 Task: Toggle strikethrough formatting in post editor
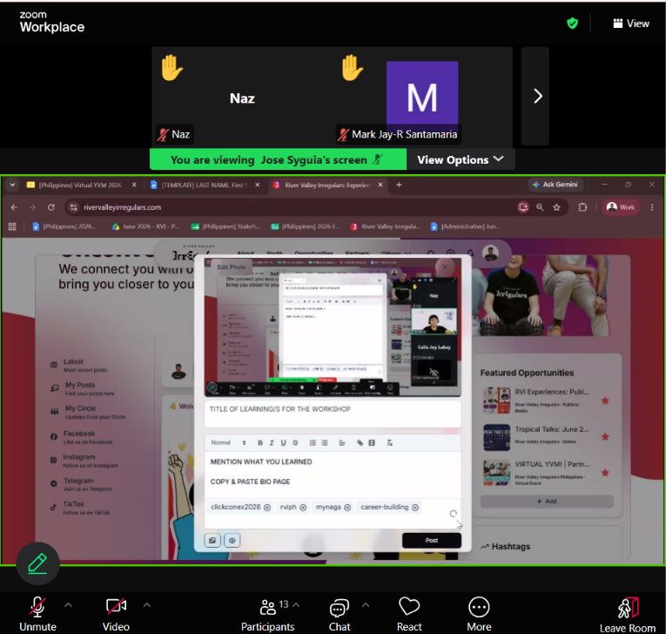[295, 442]
